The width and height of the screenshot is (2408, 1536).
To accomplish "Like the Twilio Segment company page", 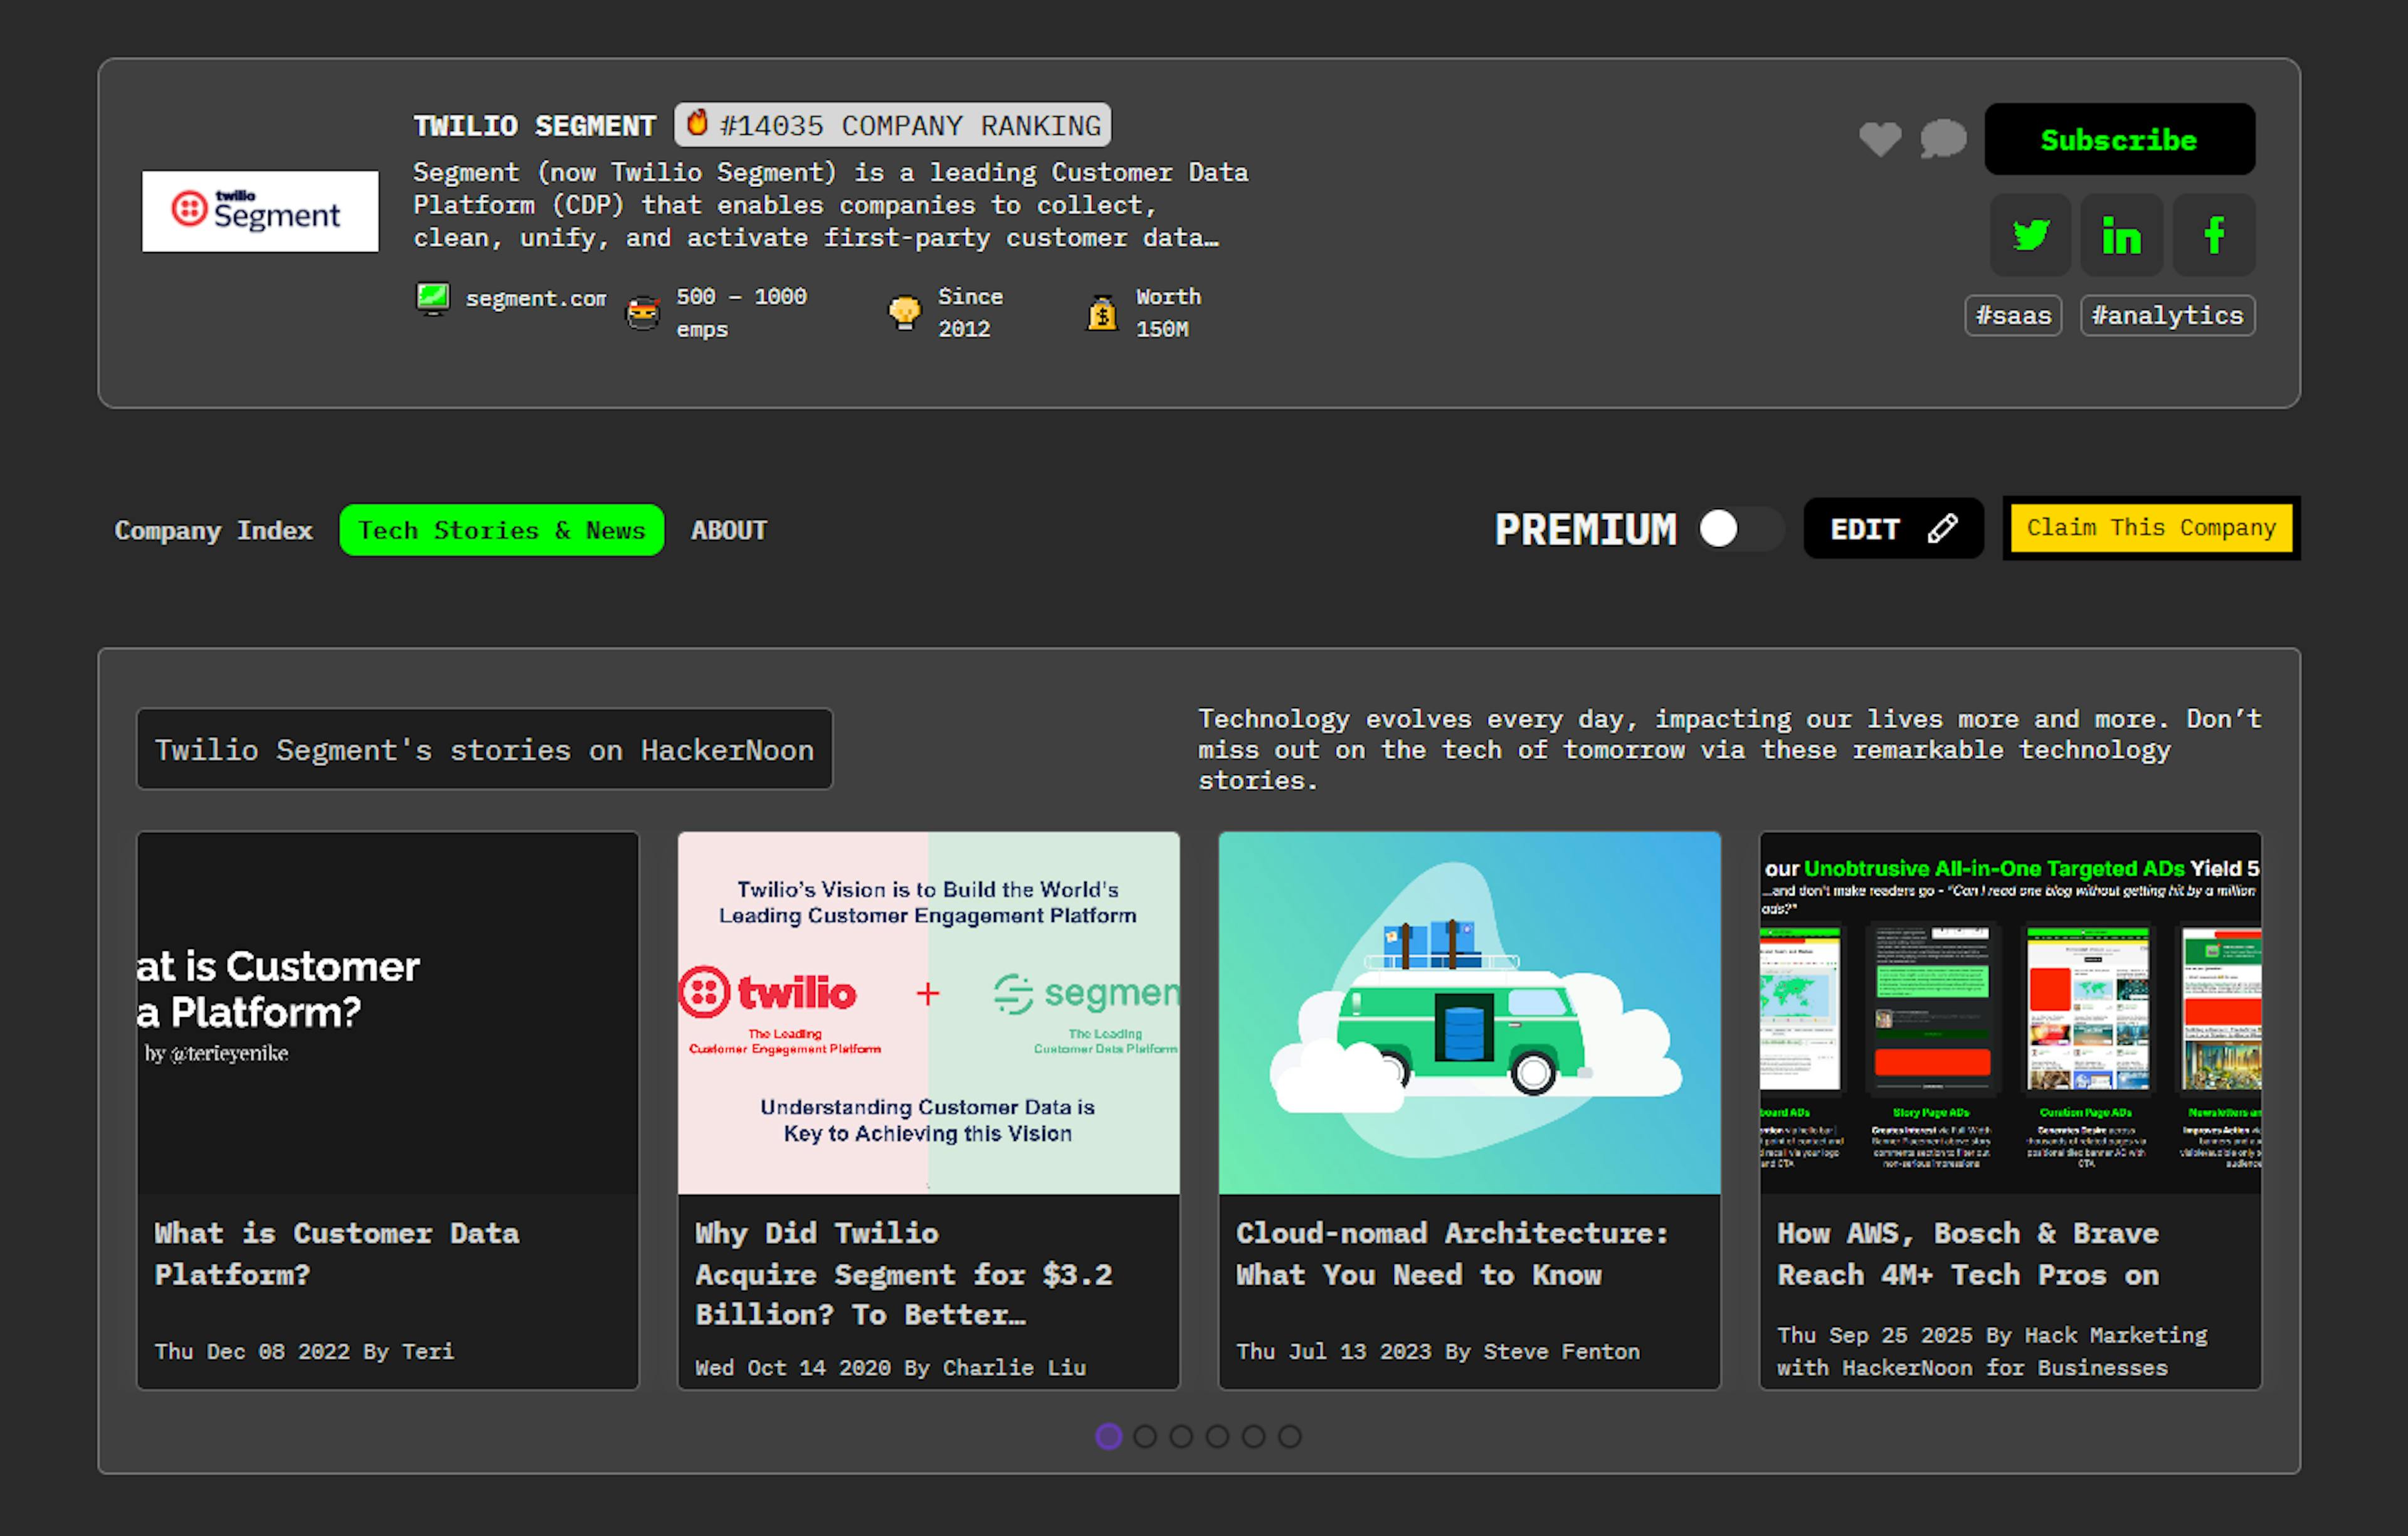I will 1880,139.
